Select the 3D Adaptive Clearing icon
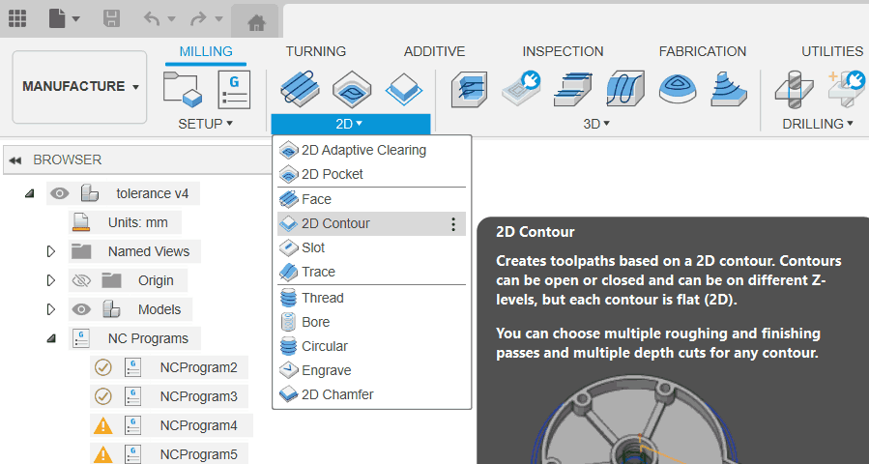Viewport: 869px width, 464px height. (x=470, y=89)
